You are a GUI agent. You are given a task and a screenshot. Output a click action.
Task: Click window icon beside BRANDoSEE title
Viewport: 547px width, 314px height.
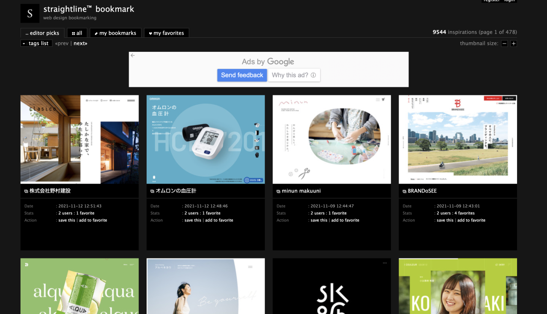click(x=405, y=191)
